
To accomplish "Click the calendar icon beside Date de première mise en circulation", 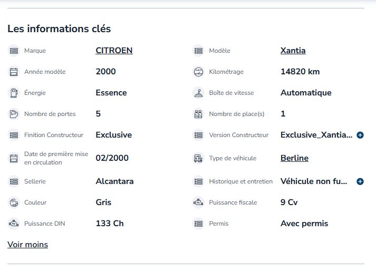I will click(x=14, y=158).
